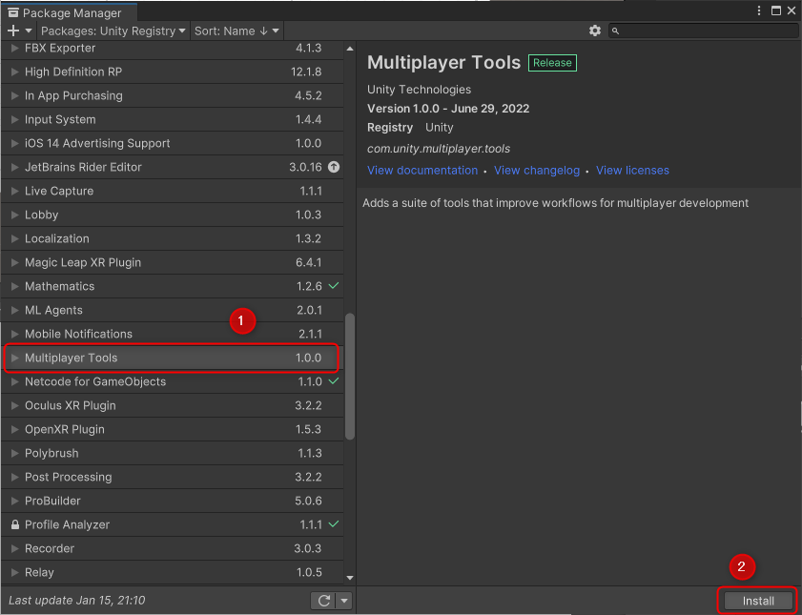Click the search magnifier in the search field
Screen dimensions: 802x615
tap(617, 30)
